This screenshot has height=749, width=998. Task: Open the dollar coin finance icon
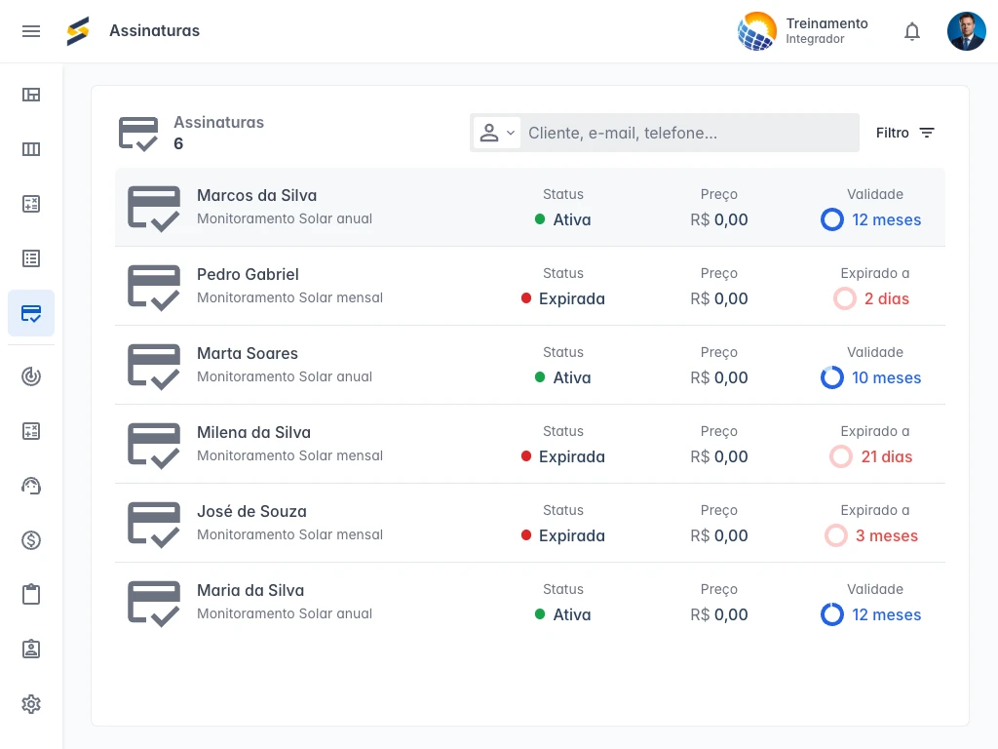(x=31, y=540)
